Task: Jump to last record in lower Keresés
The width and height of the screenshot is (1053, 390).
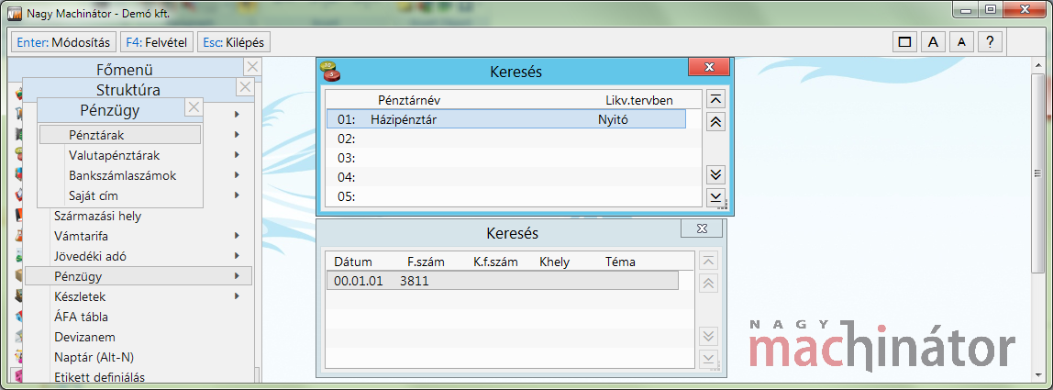Action: (x=708, y=359)
